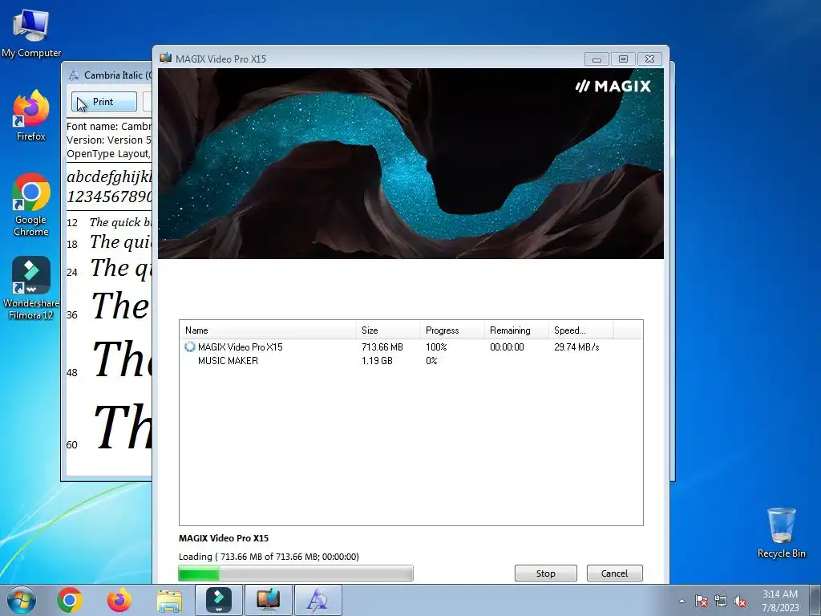Close the MAGIX Video Pro X15 window

coord(649,59)
